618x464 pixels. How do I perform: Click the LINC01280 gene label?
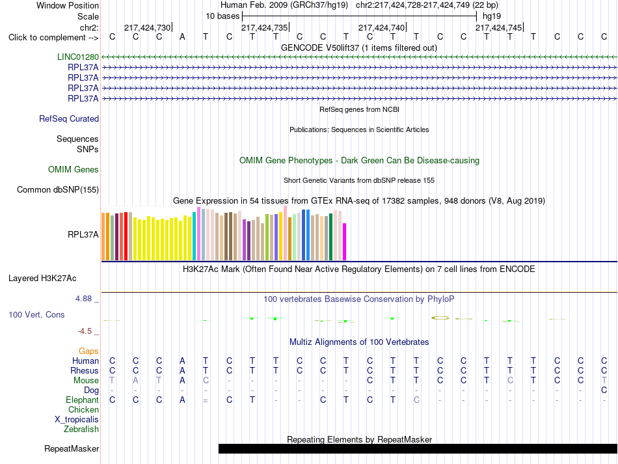click(x=78, y=57)
